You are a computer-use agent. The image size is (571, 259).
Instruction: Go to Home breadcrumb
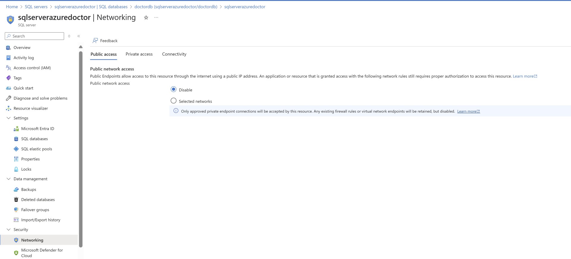pyautogui.click(x=12, y=7)
